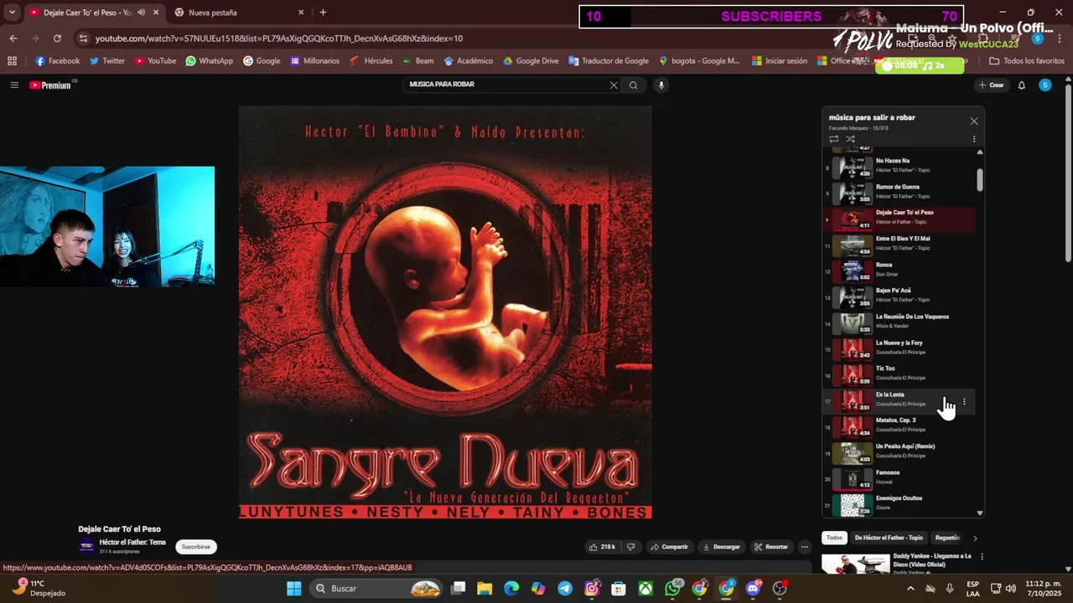Screen dimensions: 1073x603
Task: Open playlist header three-dot menu
Action: (x=973, y=139)
